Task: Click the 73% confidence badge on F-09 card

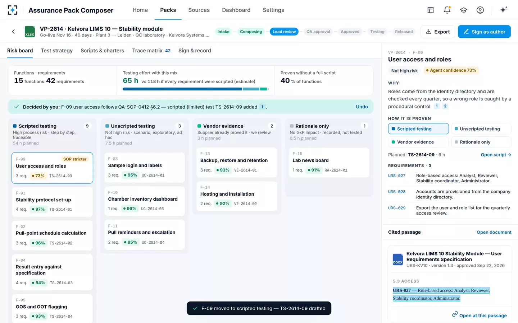Action: pos(38,176)
